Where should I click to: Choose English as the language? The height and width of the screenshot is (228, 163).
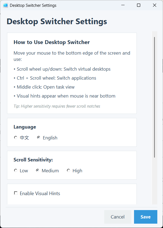(x=39, y=138)
